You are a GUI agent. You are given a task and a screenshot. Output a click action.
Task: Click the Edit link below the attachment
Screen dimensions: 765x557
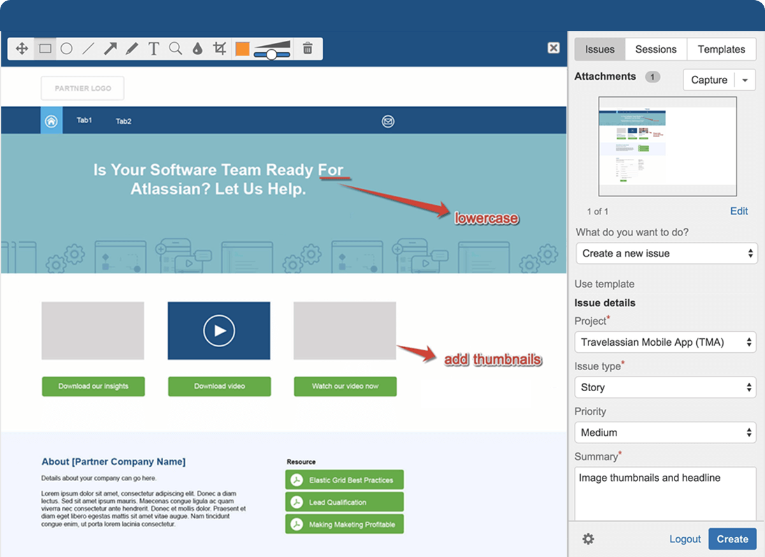coord(739,211)
